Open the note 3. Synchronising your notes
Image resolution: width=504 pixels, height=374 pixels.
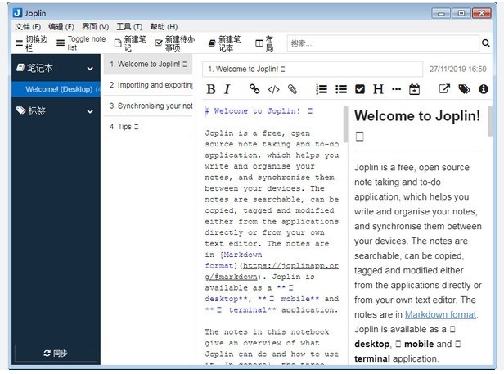(148, 106)
